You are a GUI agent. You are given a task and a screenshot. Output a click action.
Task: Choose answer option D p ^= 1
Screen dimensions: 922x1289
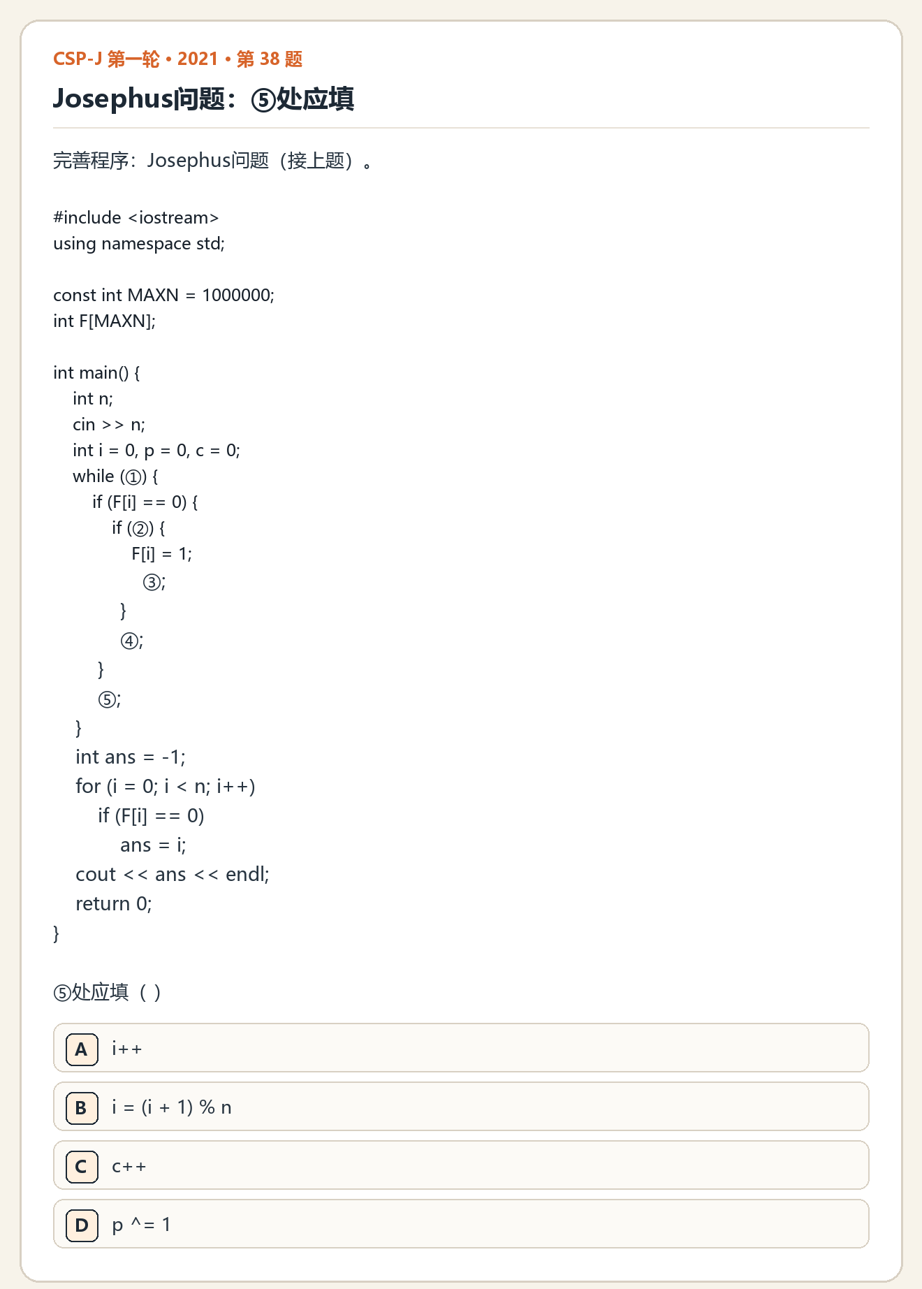tap(461, 1224)
